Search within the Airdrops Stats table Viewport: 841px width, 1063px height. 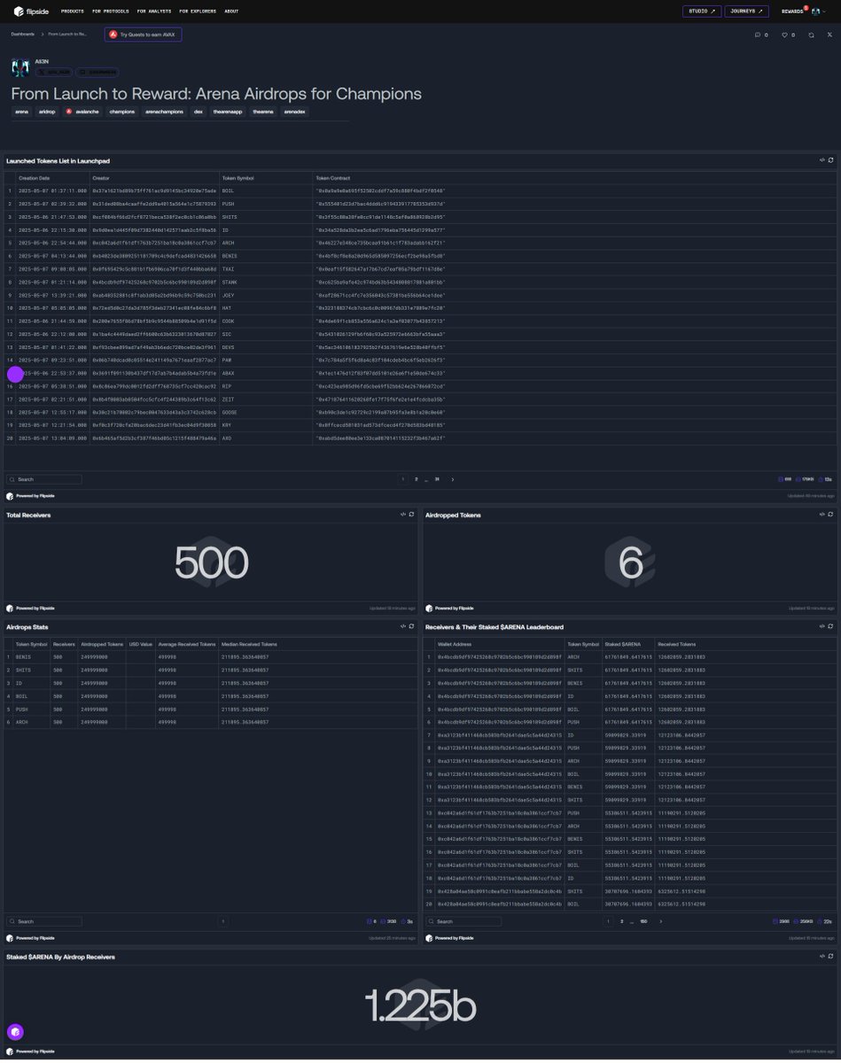click(44, 921)
